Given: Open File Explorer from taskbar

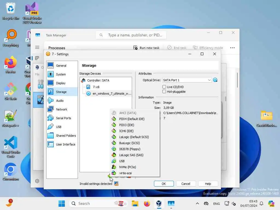Looking at the screenshot, I should tap(135, 203).
